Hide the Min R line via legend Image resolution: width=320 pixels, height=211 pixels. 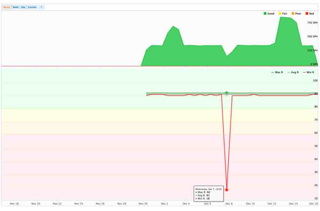click(308, 72)
